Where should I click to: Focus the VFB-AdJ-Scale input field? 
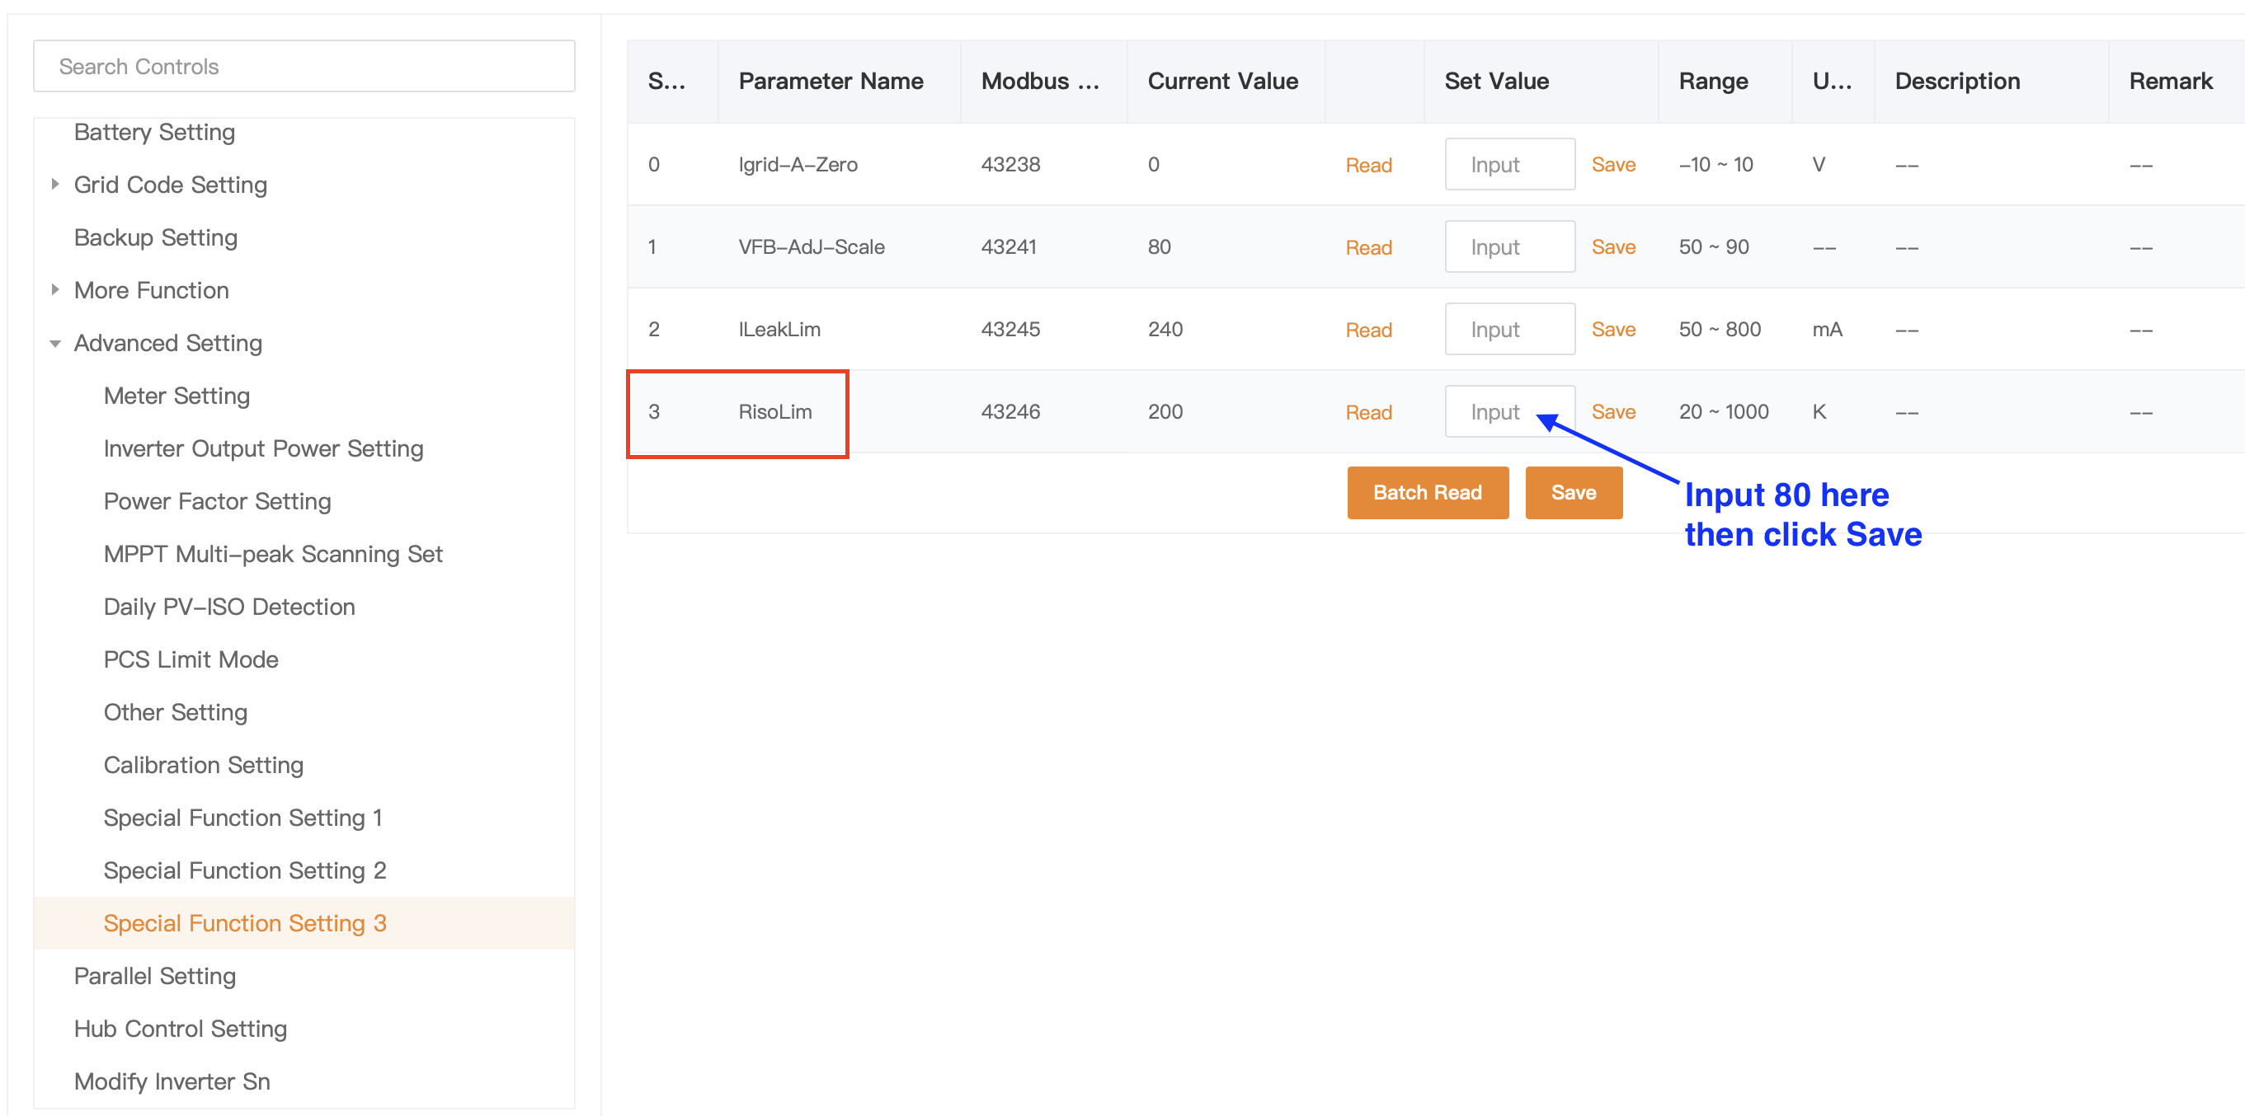[x=1508, y=246]
